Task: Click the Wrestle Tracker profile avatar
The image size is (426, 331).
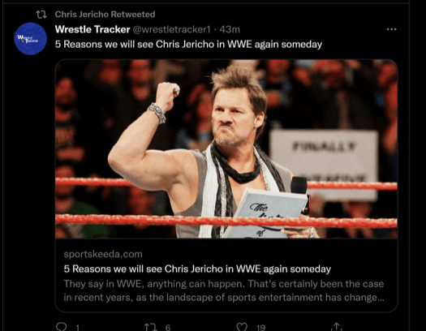Action: 31,39
